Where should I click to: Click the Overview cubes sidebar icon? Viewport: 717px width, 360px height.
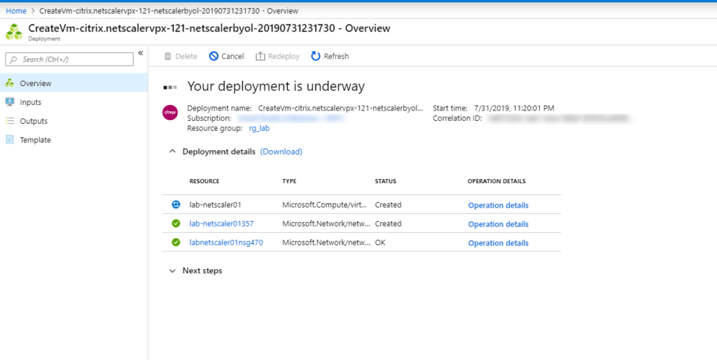(x=10, y=83)
